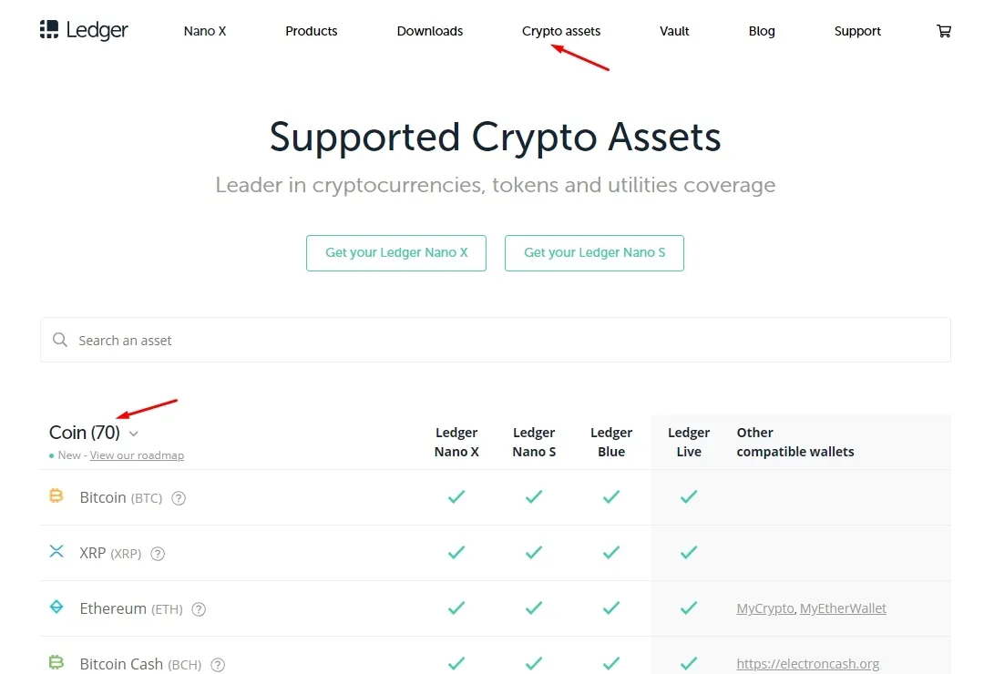Open the Downloads menu item
Viewport: 984px width, 674px height.
(x=430, y=31)
